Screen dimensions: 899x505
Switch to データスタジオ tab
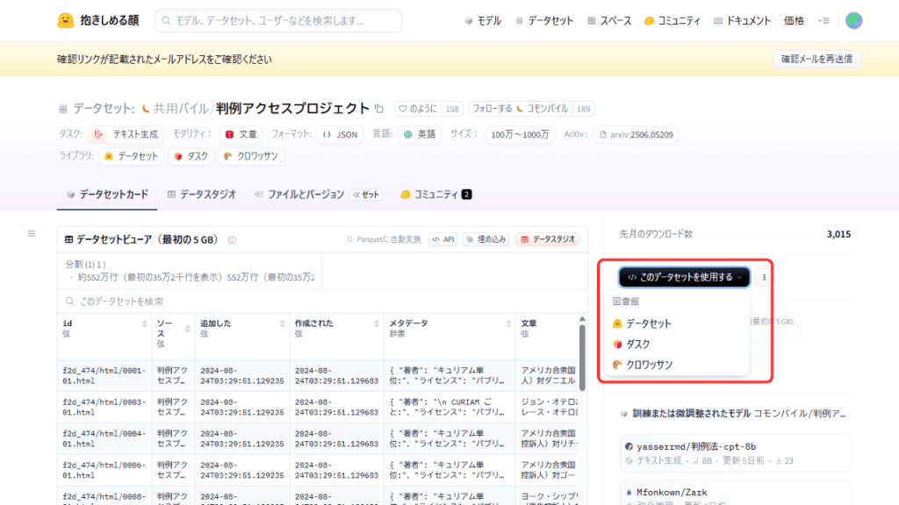[202, 195]
